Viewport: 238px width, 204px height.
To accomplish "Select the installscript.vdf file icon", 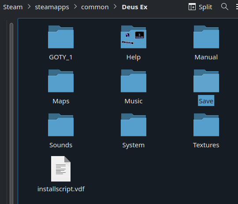I will [61, 169].
